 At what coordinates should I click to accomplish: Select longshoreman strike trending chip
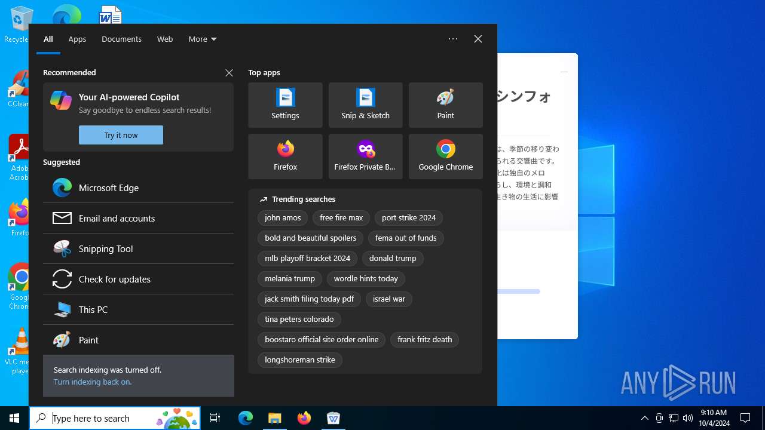pyautogui.click(x=299, y=360)
